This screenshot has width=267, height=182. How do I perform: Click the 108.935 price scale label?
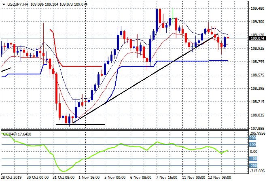[x=257, y=49]
